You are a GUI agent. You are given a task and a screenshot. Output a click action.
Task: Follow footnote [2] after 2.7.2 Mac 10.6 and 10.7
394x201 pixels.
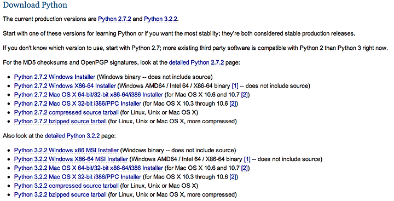(x=244, y=95)
